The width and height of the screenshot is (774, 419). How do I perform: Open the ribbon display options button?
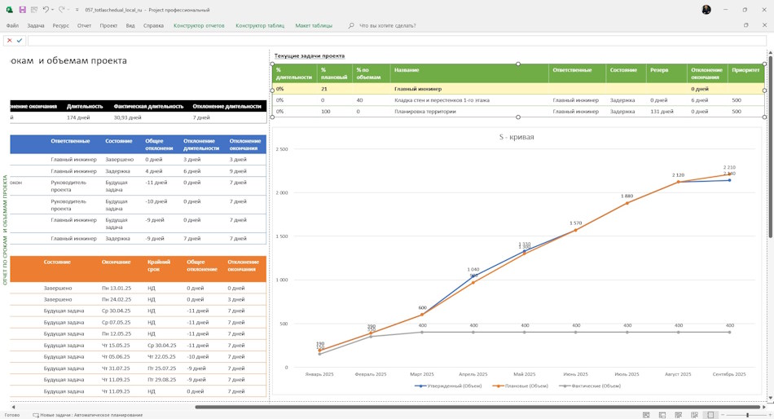click(x=745, y=25)
